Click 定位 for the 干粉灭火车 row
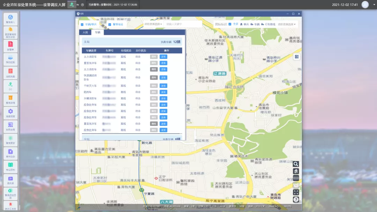The width and height of the screenshot is (377, 212). 163,86
